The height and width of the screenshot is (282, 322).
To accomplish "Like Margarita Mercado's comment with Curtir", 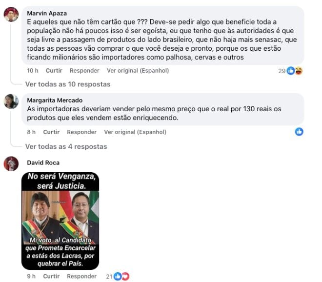I will point(51,132).
